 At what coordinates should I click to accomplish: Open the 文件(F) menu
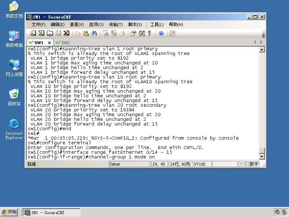(x=38, y=25)
